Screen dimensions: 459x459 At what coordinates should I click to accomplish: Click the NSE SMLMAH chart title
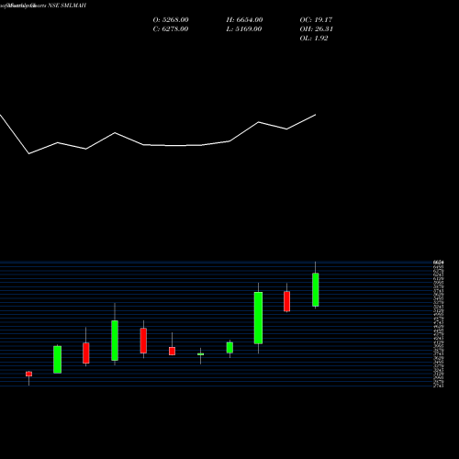click(x=67, y=6)
